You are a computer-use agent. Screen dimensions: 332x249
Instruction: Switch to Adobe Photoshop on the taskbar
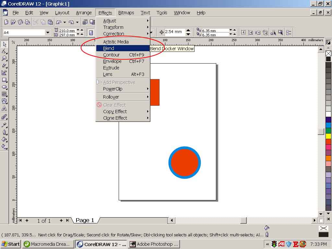coord(154,244)
